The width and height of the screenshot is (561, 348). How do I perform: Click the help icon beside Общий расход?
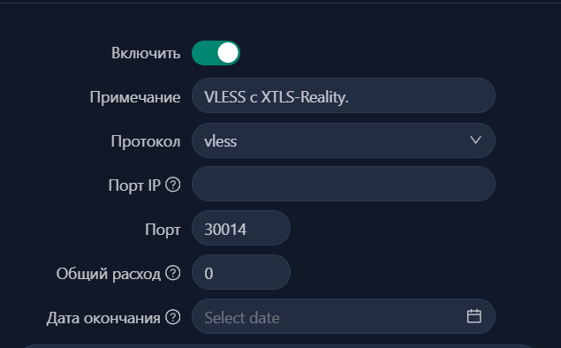pyautogui.click(x=173, y=273)
